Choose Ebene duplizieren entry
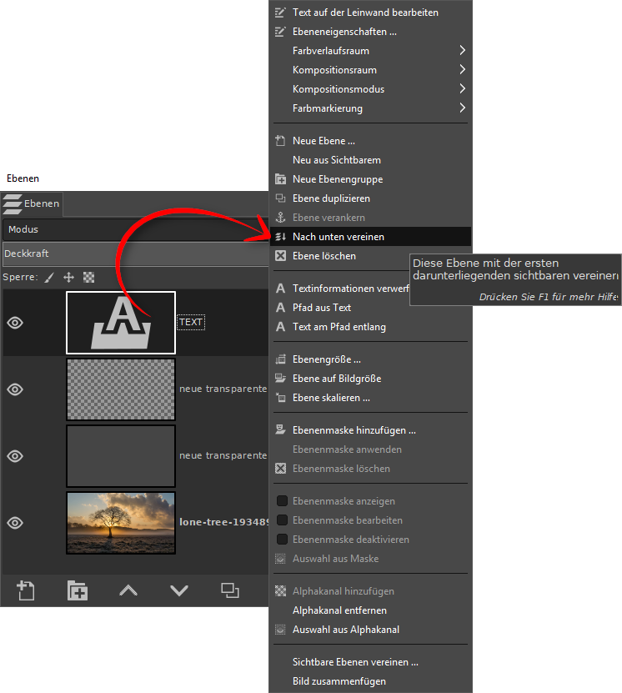Viewport: 622px width, 693px height. [x=371, y=198]
